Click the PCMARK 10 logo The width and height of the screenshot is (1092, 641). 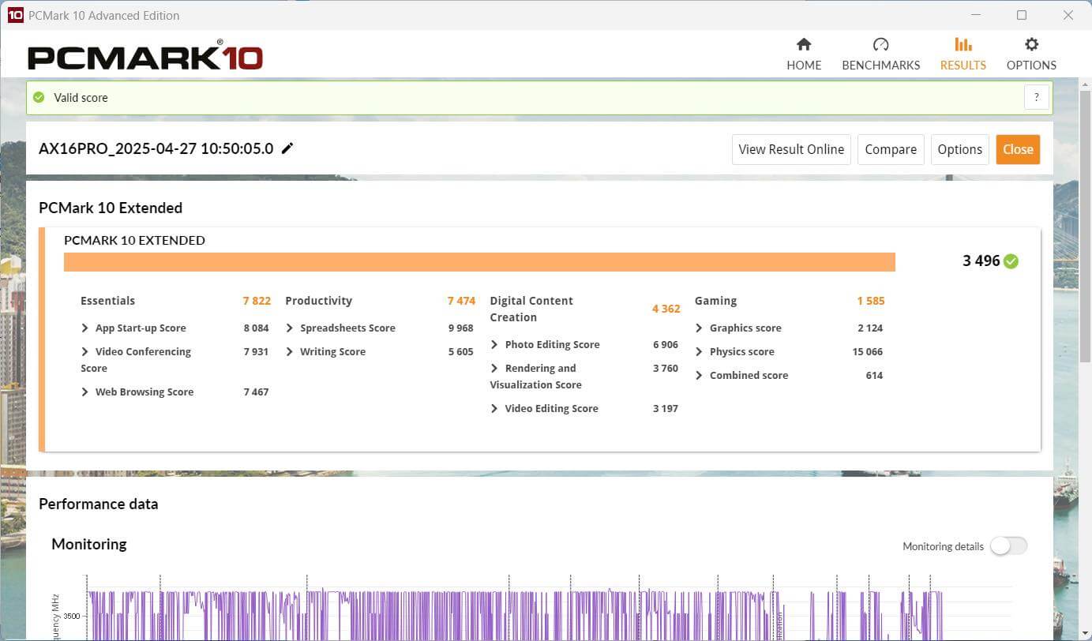pyautogui.click(x=145, y=57)
